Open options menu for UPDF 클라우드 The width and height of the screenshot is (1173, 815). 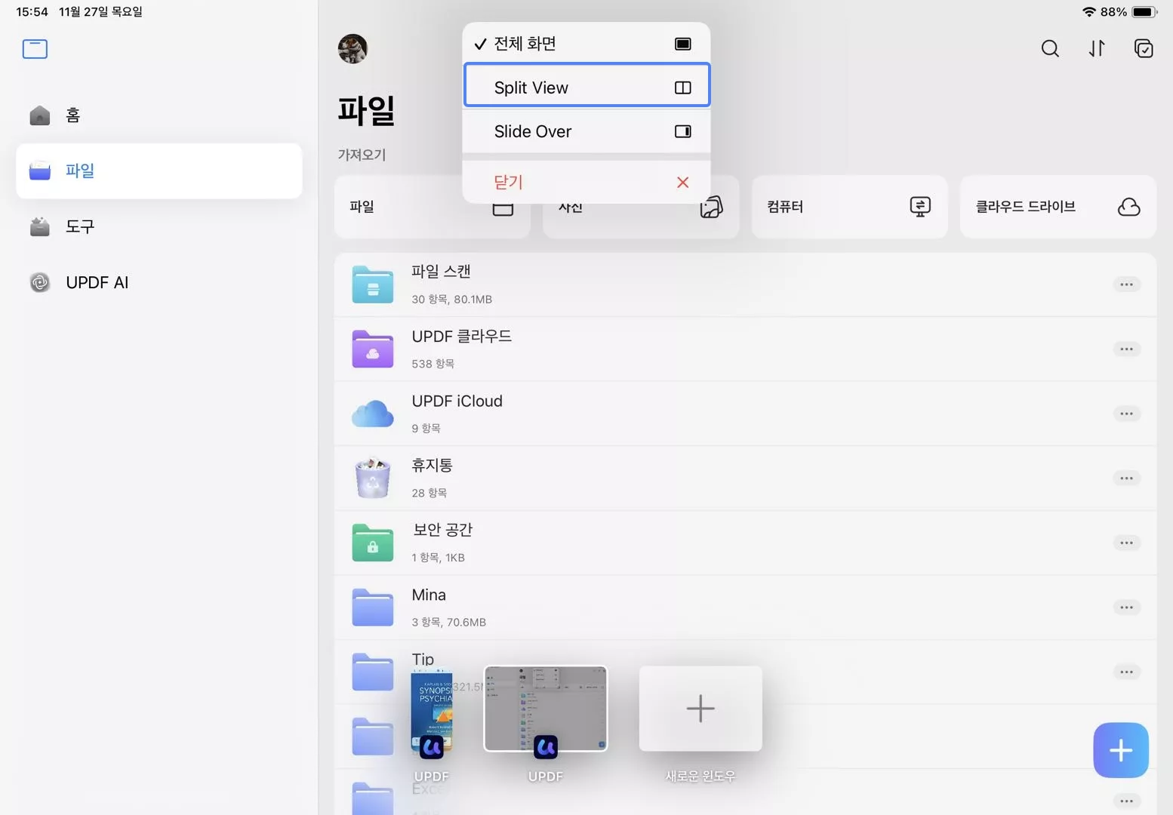click(x=1126, y=349)
